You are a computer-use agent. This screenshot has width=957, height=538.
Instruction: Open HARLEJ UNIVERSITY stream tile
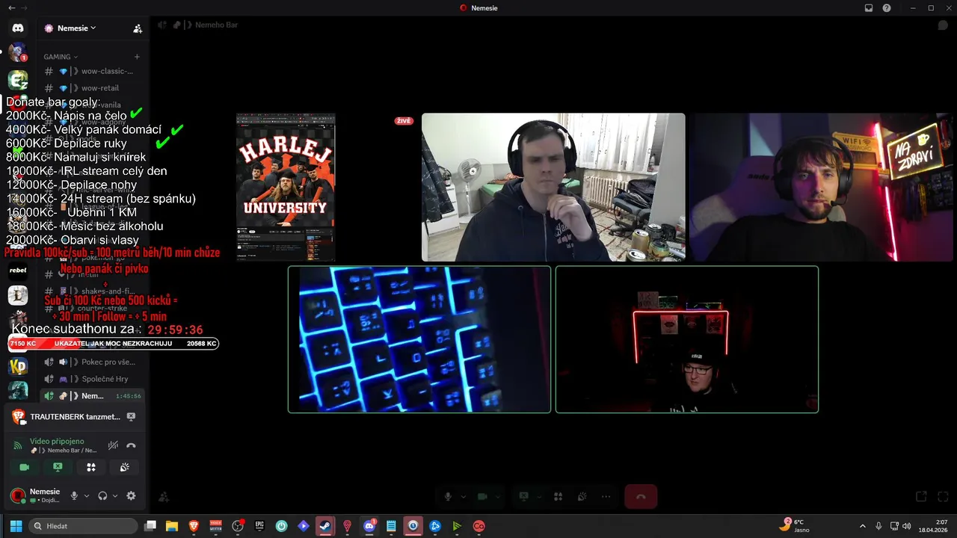[286, 187]
